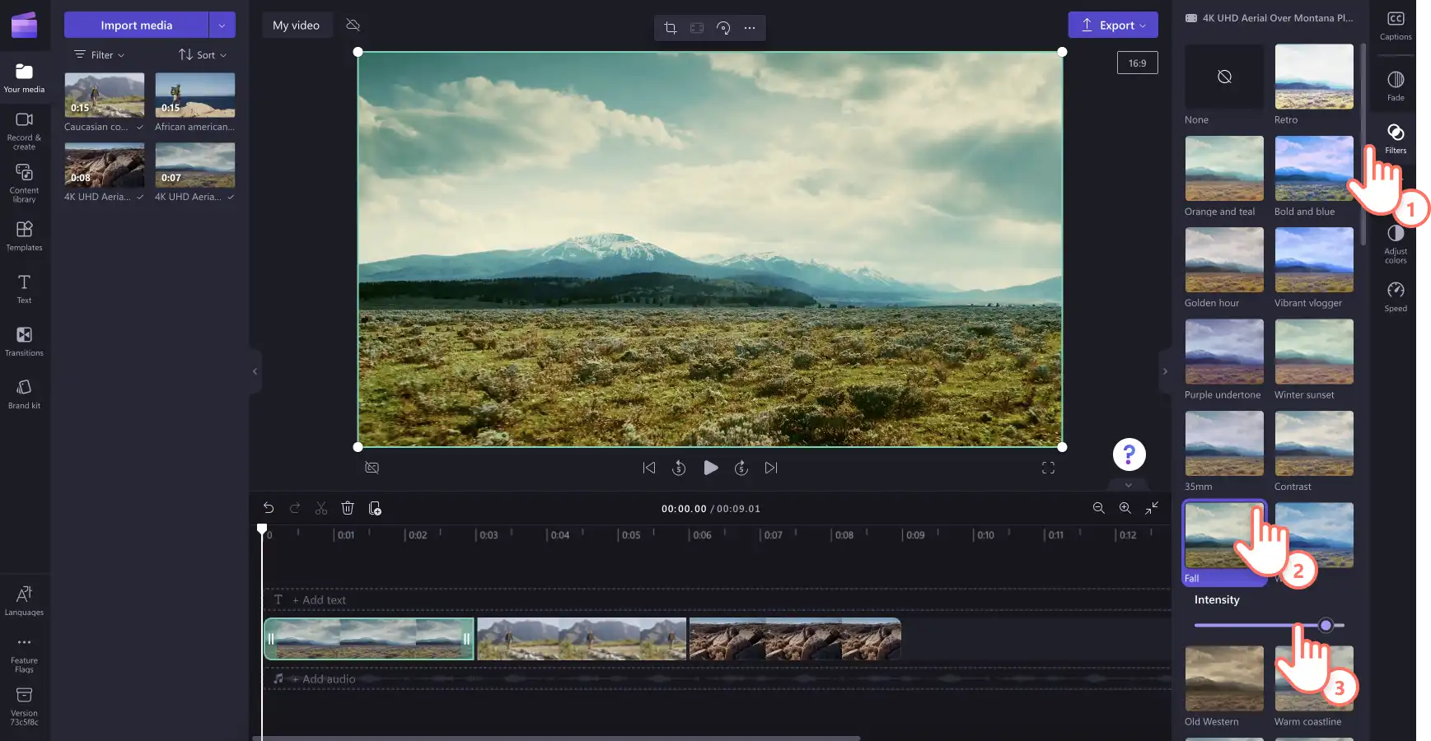Toggle captions off icon below preview
This screenshot has width=1431, height=741.
(x=372, y=468)
